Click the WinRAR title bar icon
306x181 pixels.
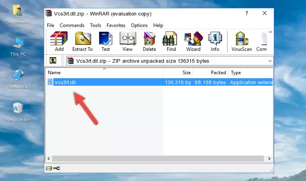(x=49, y=13)
